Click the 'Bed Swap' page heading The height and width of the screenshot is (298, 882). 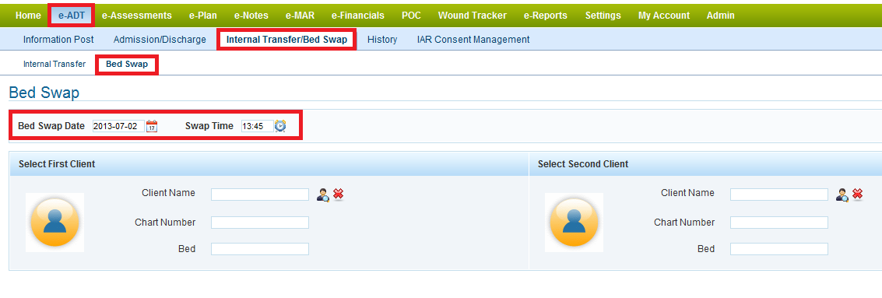pyautogui.click(x=44, y=93)
